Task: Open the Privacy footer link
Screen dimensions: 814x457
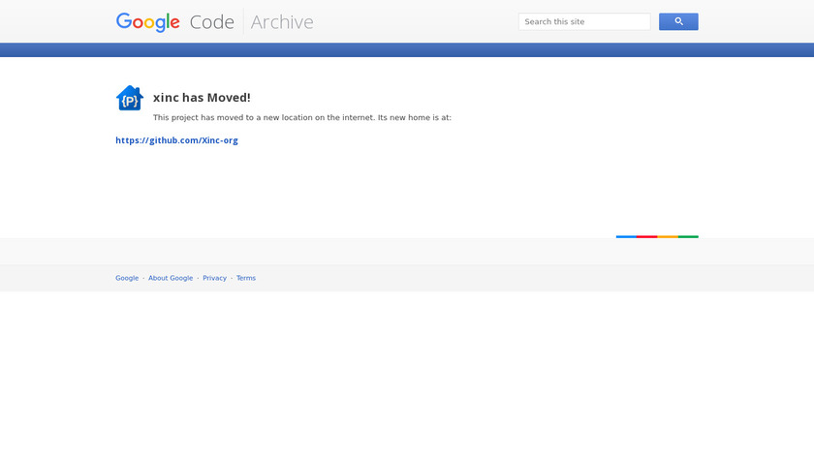Action: pos(214,278)
